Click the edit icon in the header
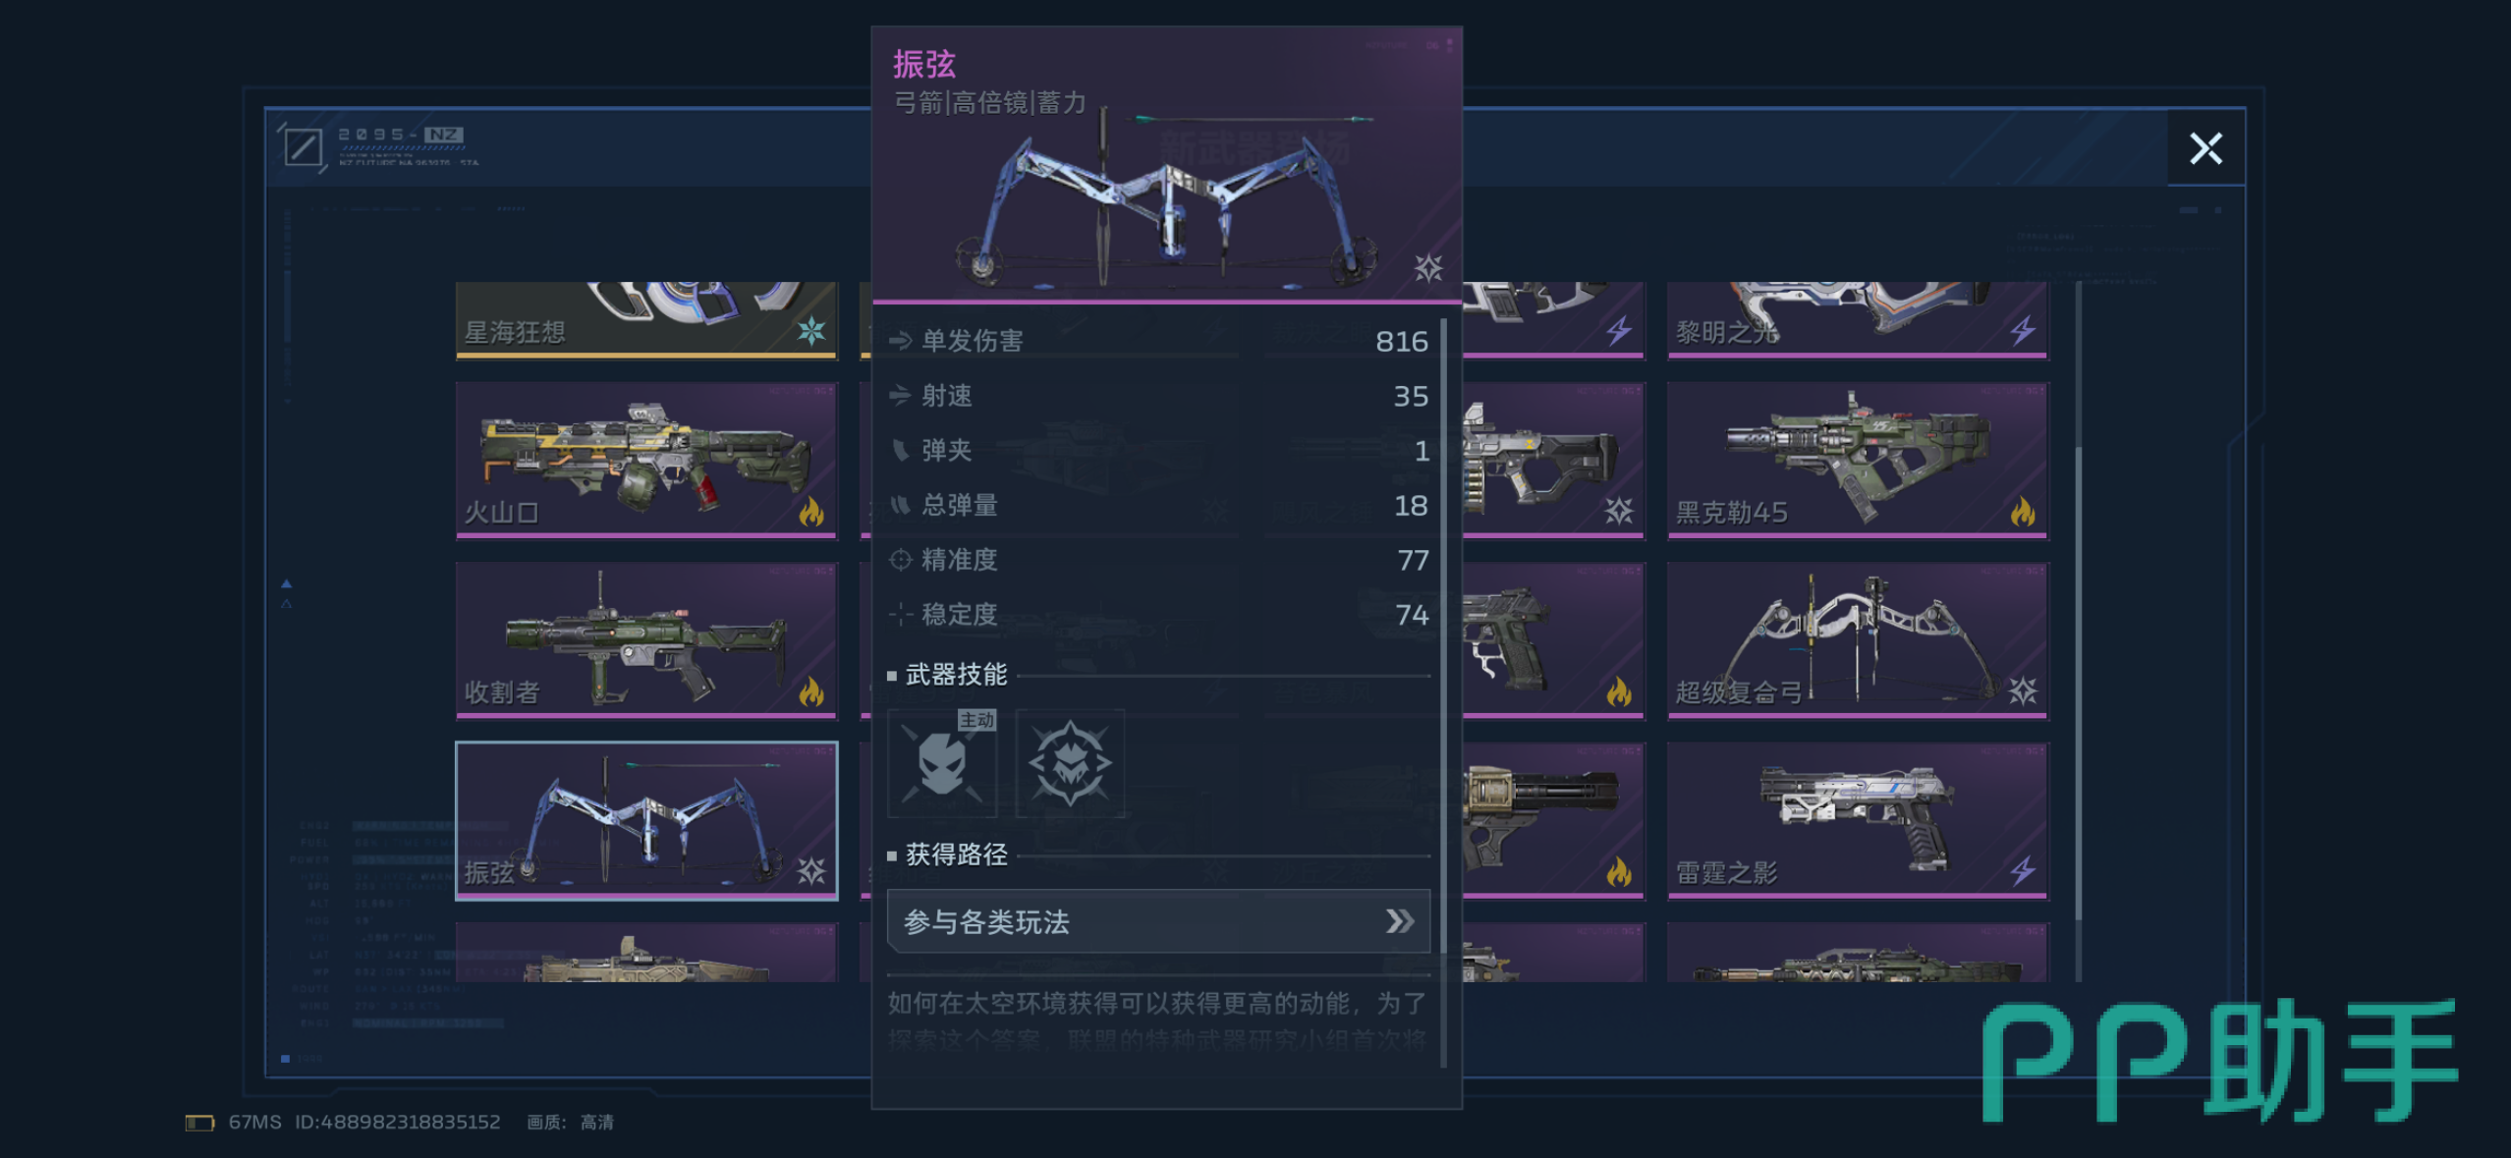2511x1158 pixels. pos(303,148)
